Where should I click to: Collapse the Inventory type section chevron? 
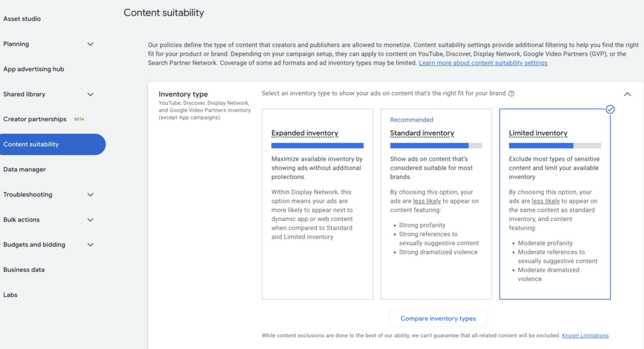pyautogui.click(x=627, y=94)
